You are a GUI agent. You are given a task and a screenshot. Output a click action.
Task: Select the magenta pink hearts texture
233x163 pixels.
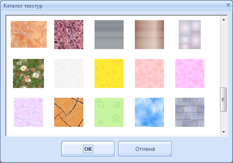[190, 73]
